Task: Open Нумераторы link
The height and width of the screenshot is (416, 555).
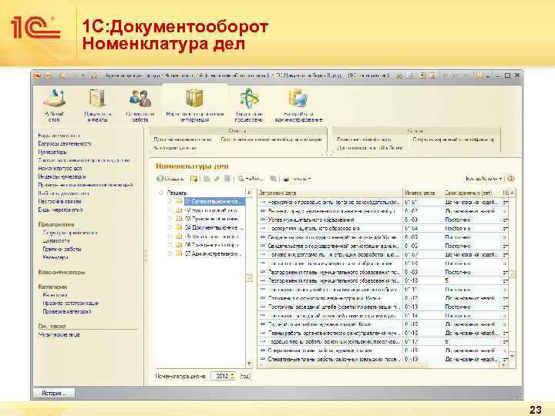Action: 52,152
